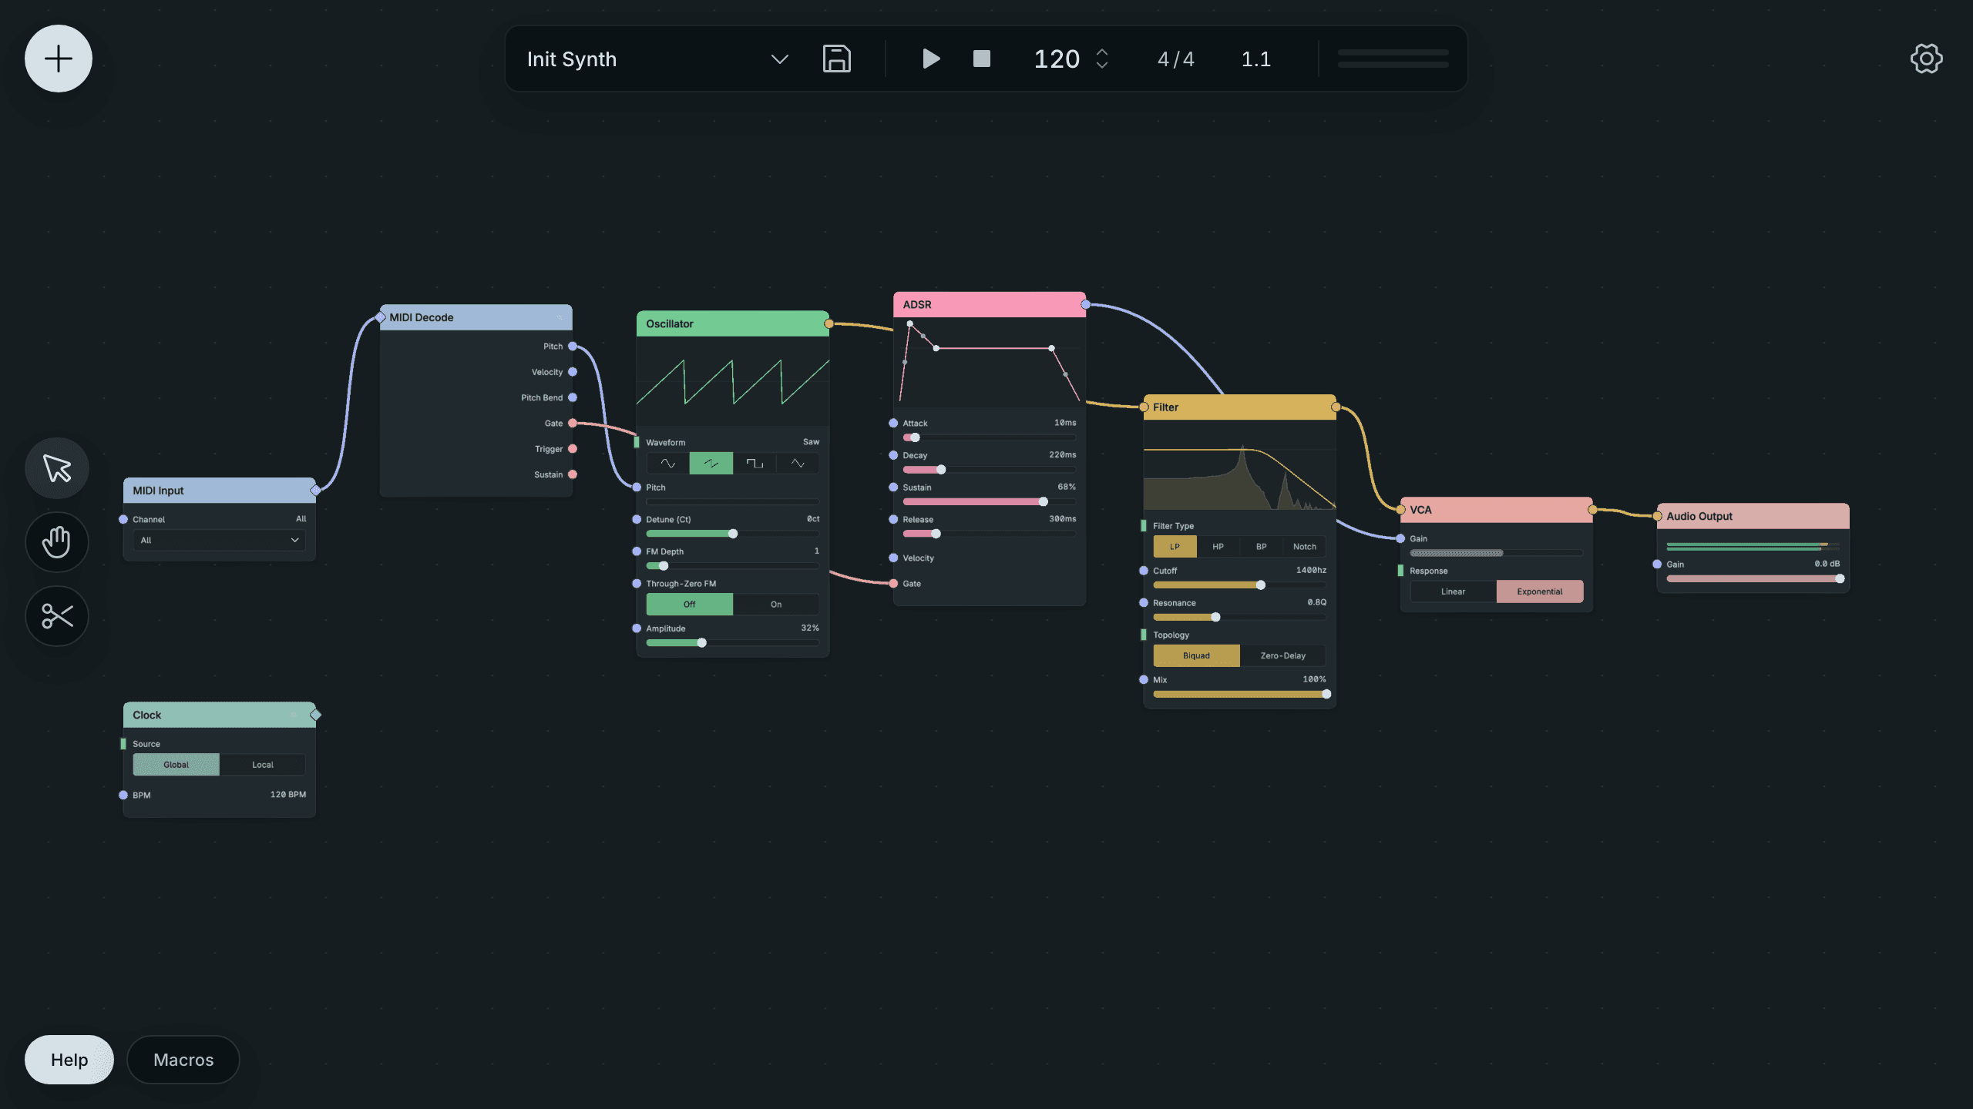The height and width of the screenshot is (1109, 1973).
Task: Select the scissors cut tool
Action: pyautogui.click(x=57, y=616)
